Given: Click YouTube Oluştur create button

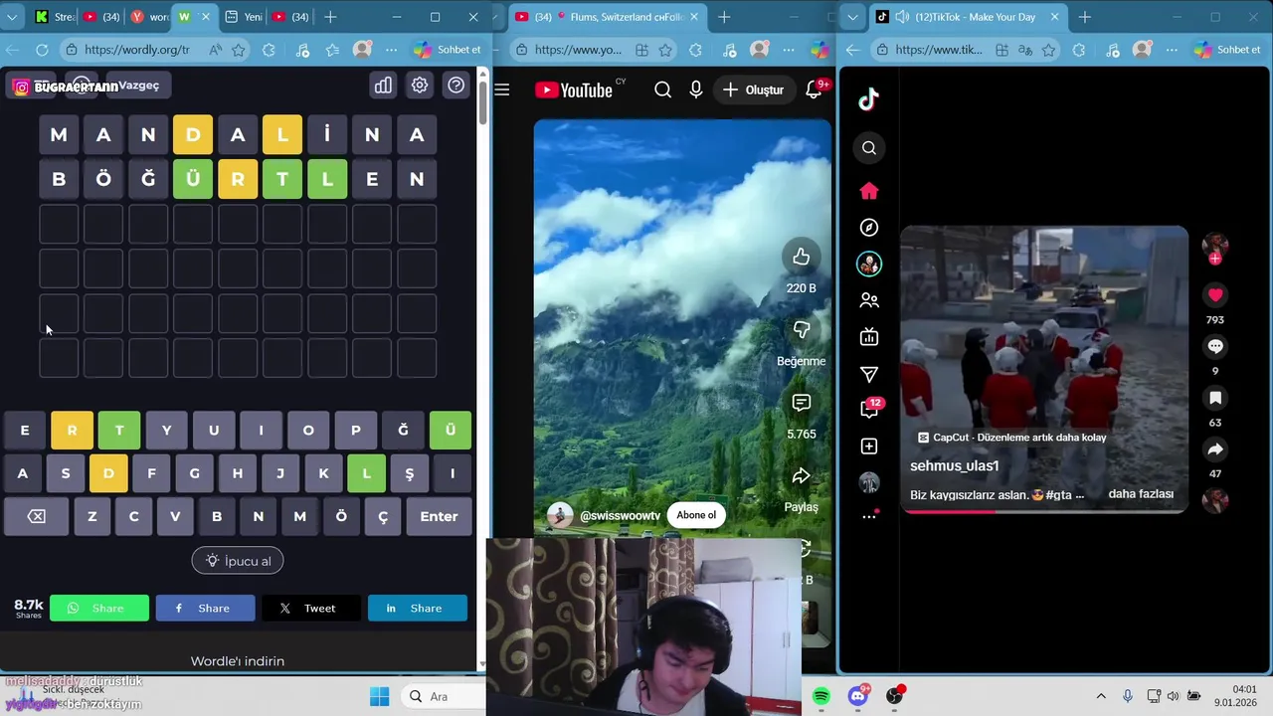Looking at the screenshot, I should click(x=753, y=89).
